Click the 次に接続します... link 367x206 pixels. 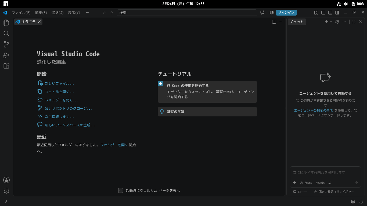point(60,117)
